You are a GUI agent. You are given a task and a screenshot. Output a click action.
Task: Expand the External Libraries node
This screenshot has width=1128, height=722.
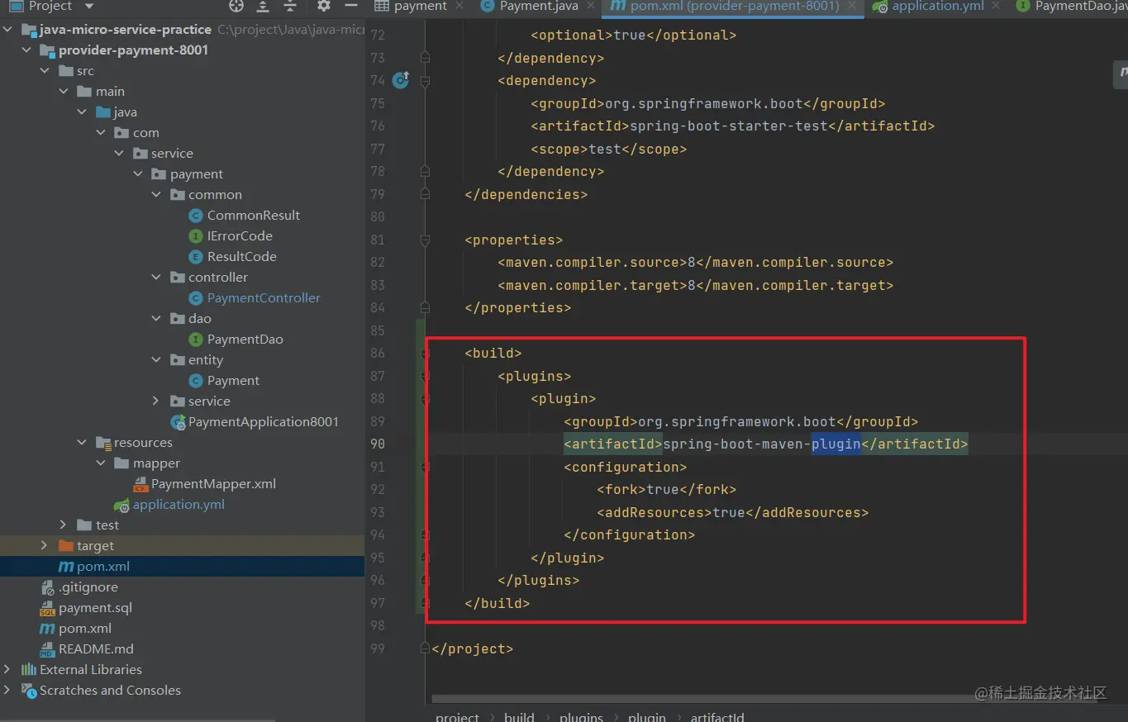point(7,670)
